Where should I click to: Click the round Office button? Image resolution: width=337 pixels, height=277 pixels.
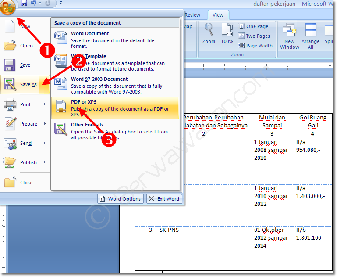(x=7, y=7)
